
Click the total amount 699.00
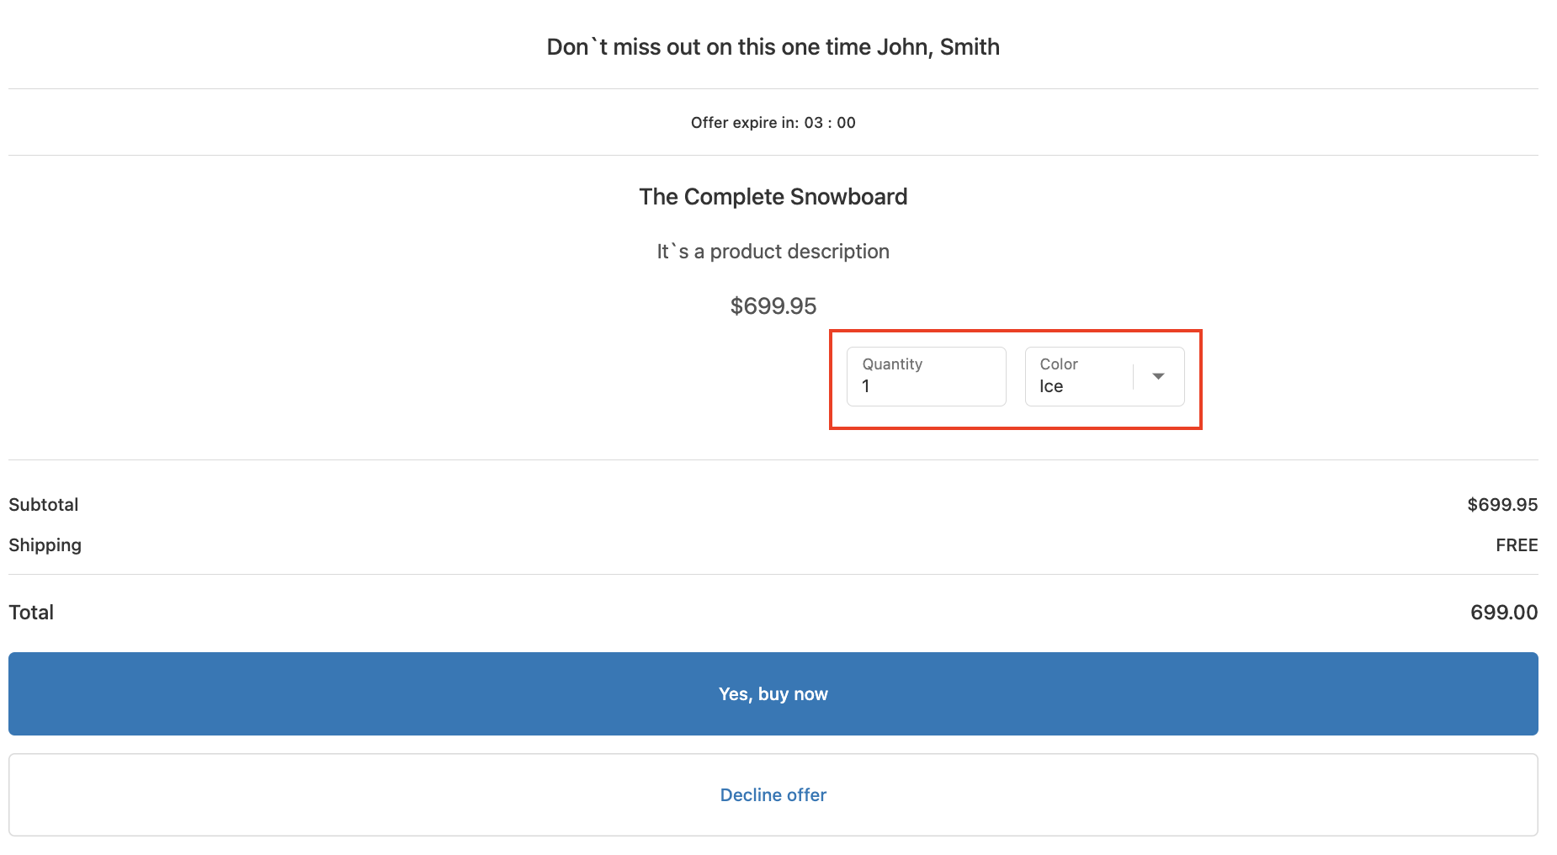tap(1503, 613)
